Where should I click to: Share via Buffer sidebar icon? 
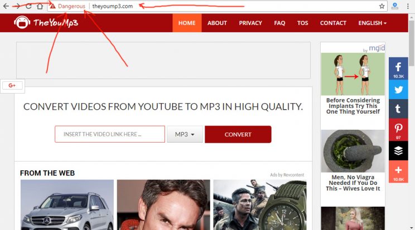[x=398, y=151]
